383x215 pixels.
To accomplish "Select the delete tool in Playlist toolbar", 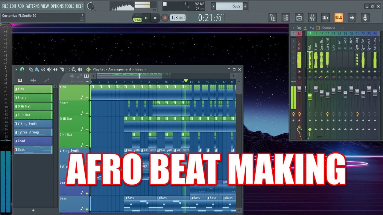I will click(43, 69).
